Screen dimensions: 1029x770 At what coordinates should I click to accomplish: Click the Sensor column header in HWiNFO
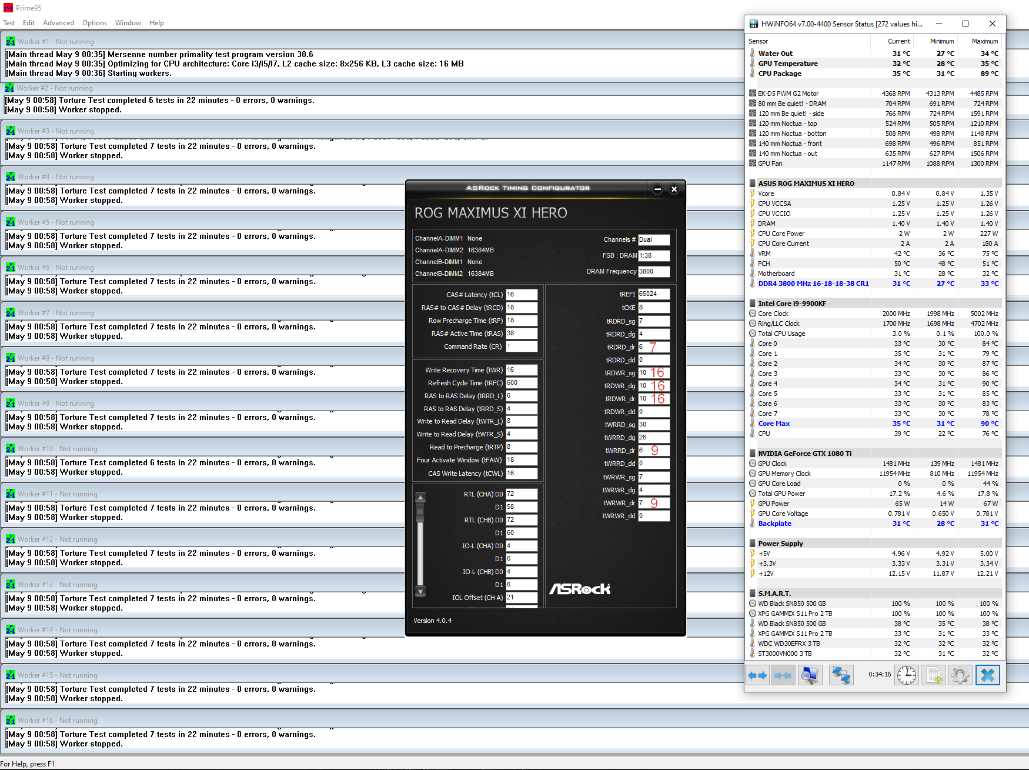808,41
